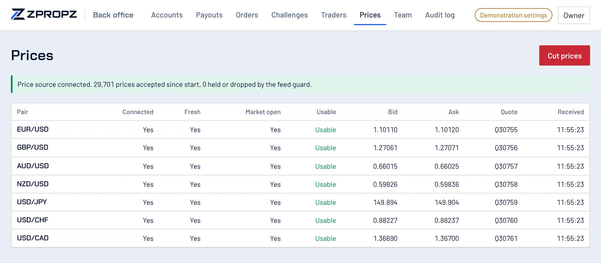Click USD/JPY ask value 149.904
The image size is (601, 263).
click(447, 202)
